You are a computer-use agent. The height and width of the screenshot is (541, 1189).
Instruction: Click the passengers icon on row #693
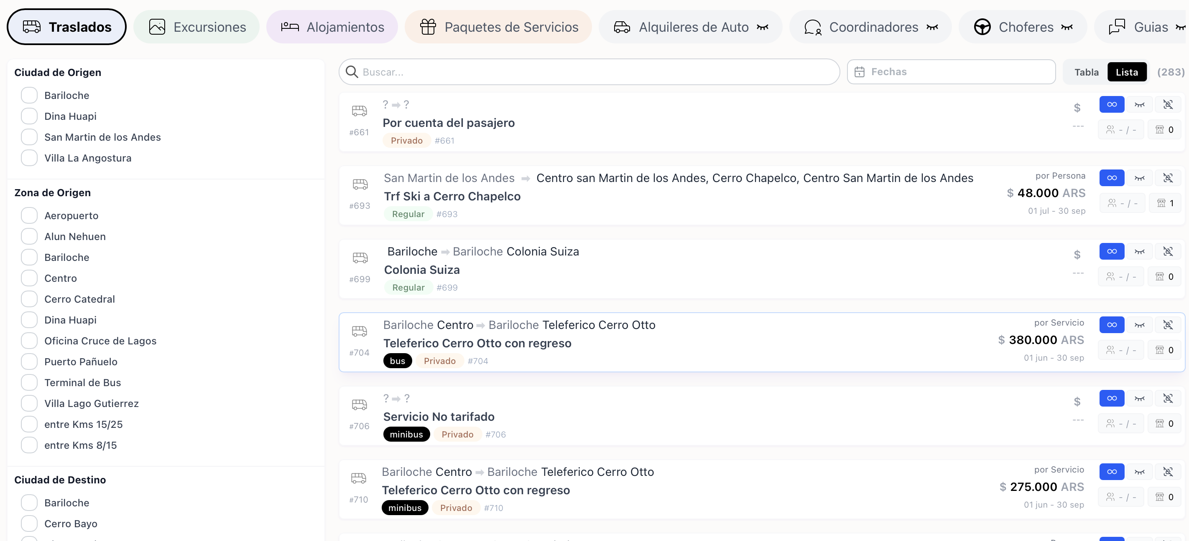click(1112, 203)
